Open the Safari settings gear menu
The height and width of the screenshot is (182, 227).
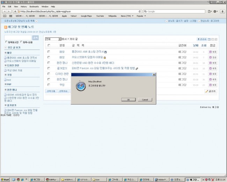(x=216, y=11)
